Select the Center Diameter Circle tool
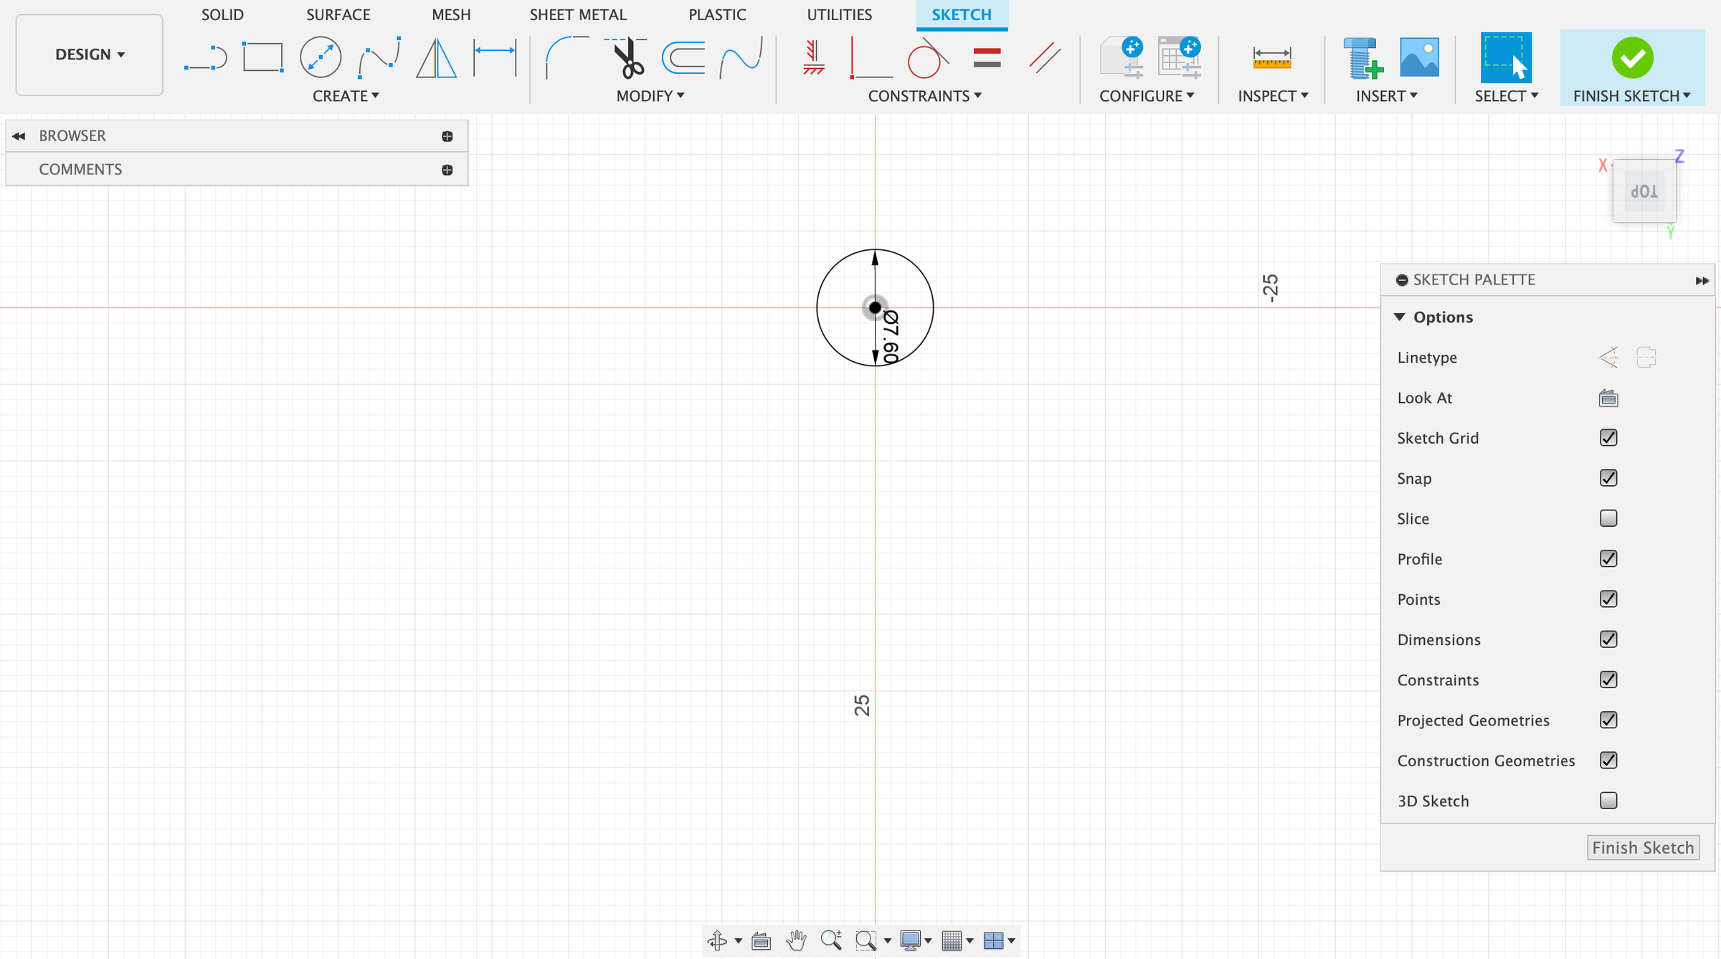1721x959 pixels. point(320,57)
